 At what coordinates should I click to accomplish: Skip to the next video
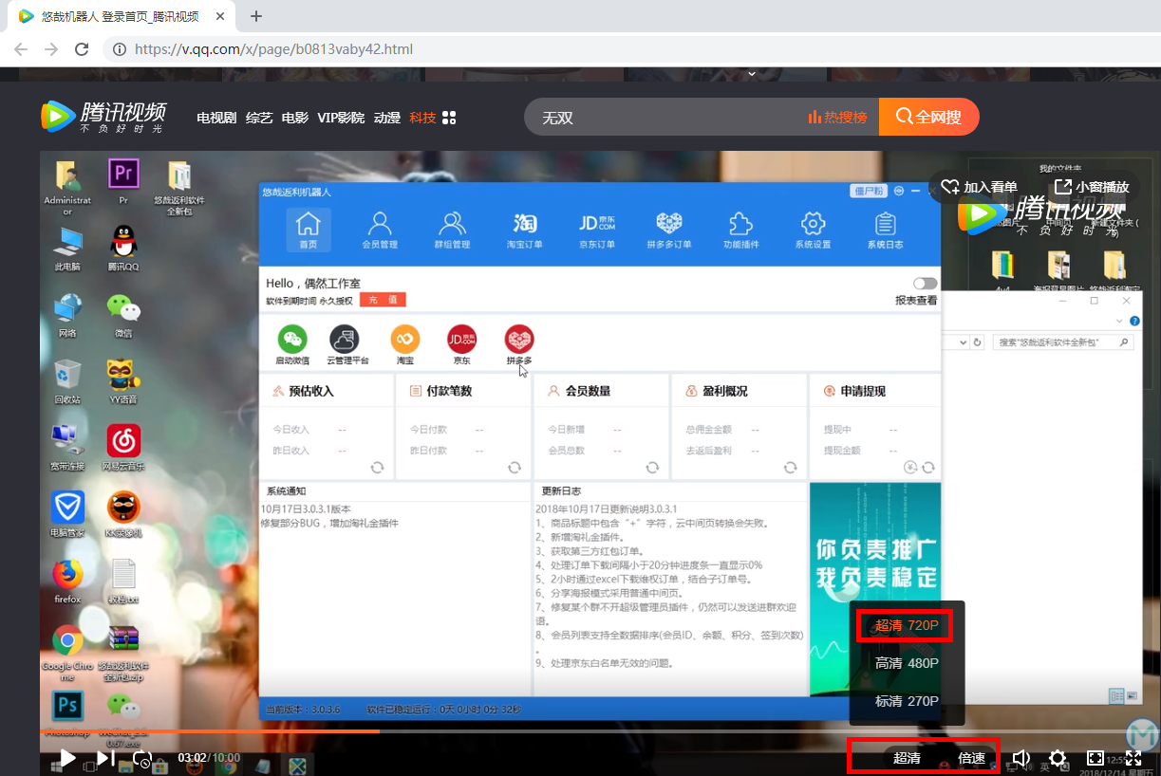pos(105,758)
